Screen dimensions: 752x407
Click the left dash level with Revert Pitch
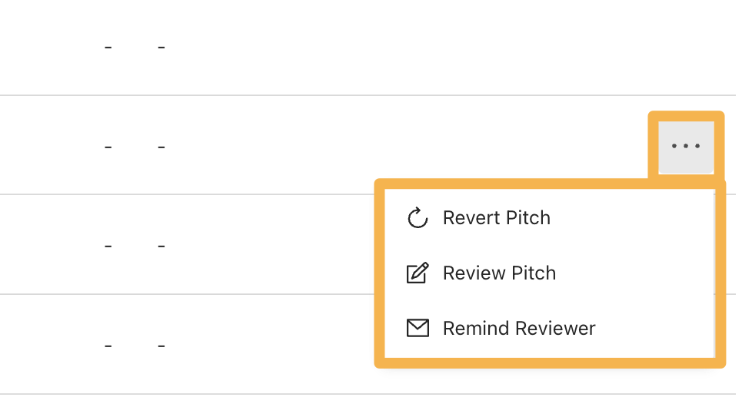click(x=108, y=246)
